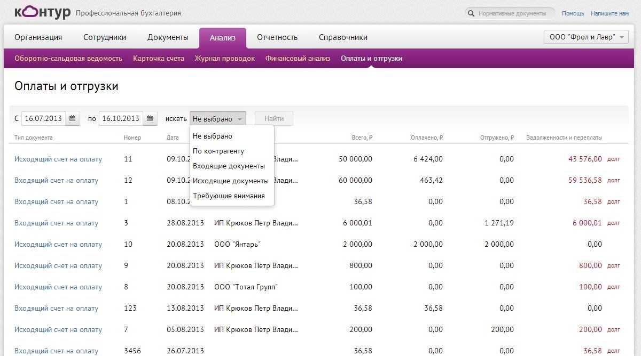Click the search magnifier icon
This screenshot has width=641, height=356.
pyautogui.click(x=471, y=13)
